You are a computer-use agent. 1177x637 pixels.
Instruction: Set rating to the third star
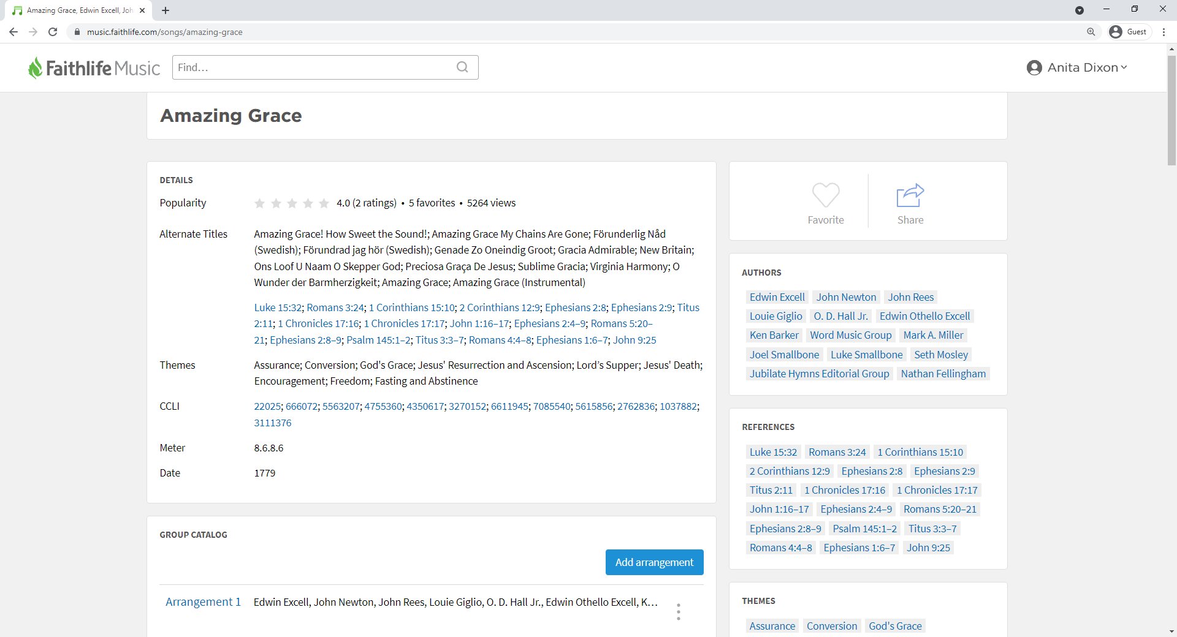tap(292, 203)
